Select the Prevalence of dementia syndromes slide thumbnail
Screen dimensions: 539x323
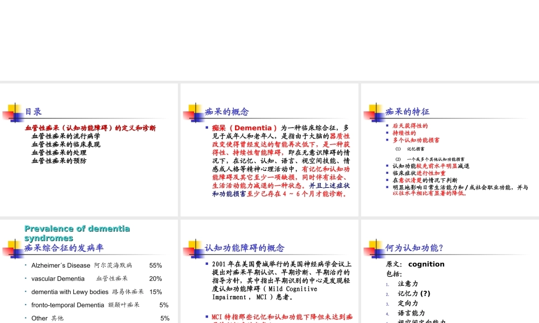pos(89,269)
